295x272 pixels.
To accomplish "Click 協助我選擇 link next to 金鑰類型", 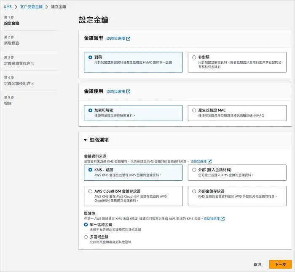I will (x=116, y=38).
